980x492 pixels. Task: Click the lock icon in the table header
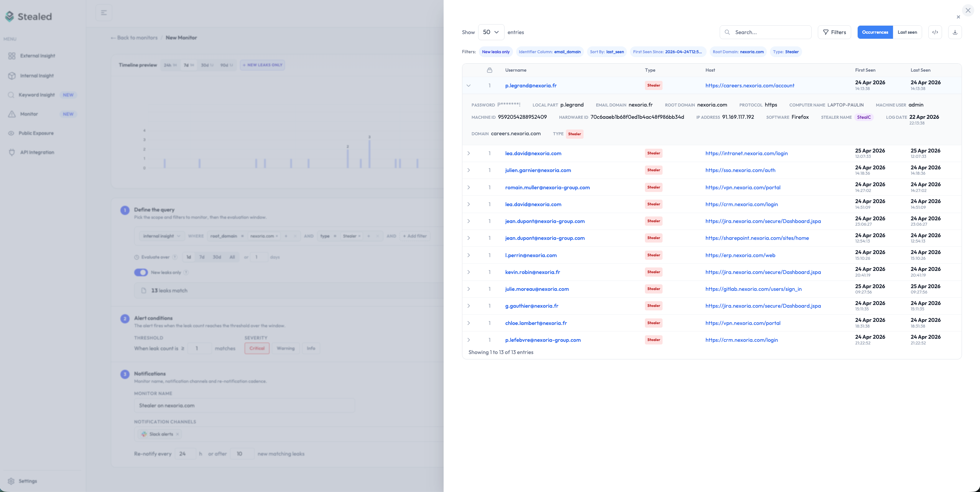point(489,70)
